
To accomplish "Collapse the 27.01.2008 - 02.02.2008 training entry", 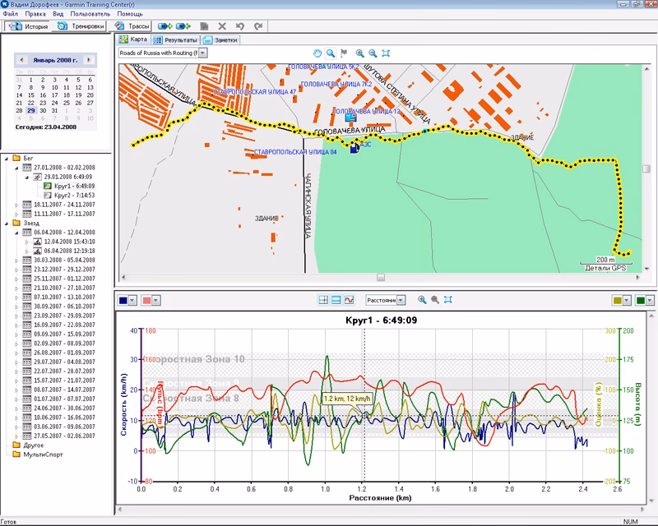I will (17, 168).
